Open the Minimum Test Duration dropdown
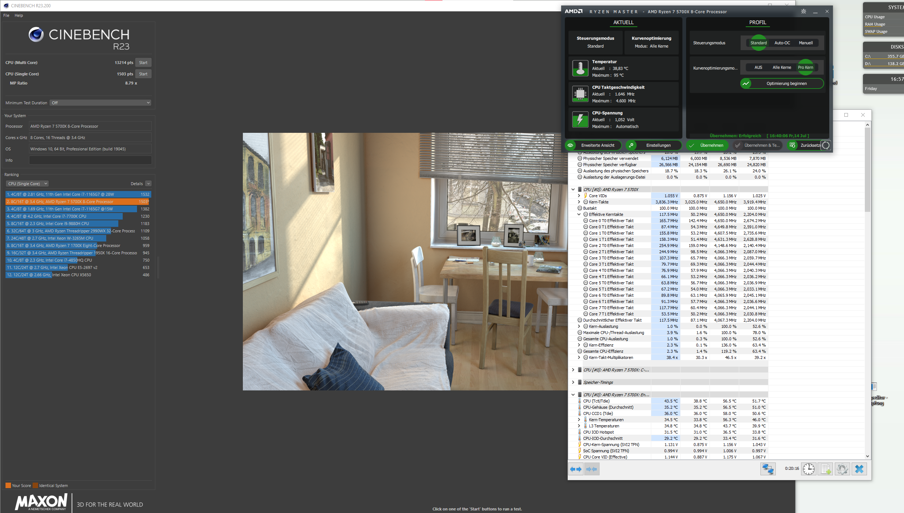 [x=101, y=103]
